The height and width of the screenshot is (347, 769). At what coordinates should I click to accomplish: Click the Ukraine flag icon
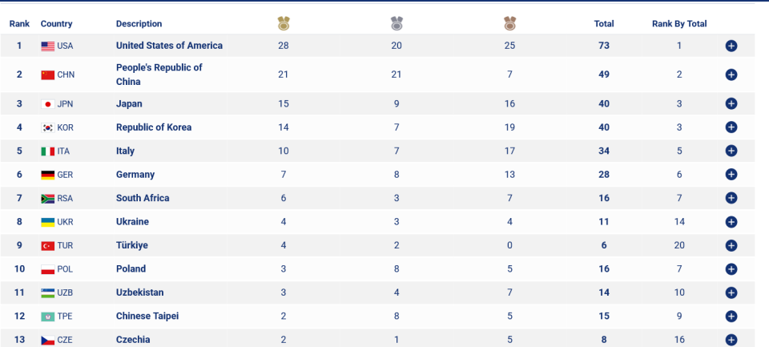tap(47, 222)
